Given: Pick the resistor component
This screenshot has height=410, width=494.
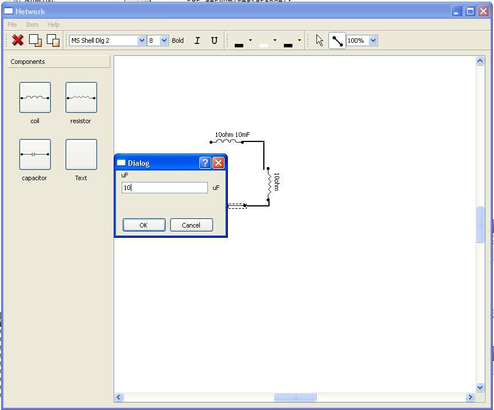Looking at the screenshot, I should click(x=81, y=98).
